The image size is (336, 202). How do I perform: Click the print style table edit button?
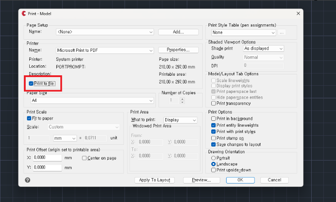tap(282, 32)
